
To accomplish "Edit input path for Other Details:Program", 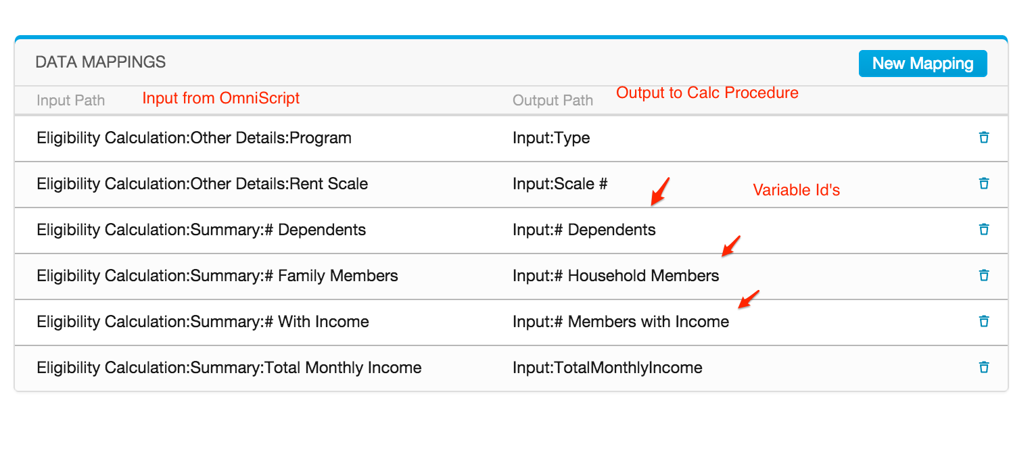I will click(194, 138).
